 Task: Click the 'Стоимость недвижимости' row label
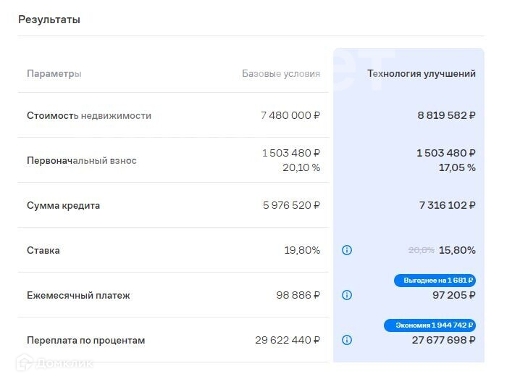click(x=89, y=115)
